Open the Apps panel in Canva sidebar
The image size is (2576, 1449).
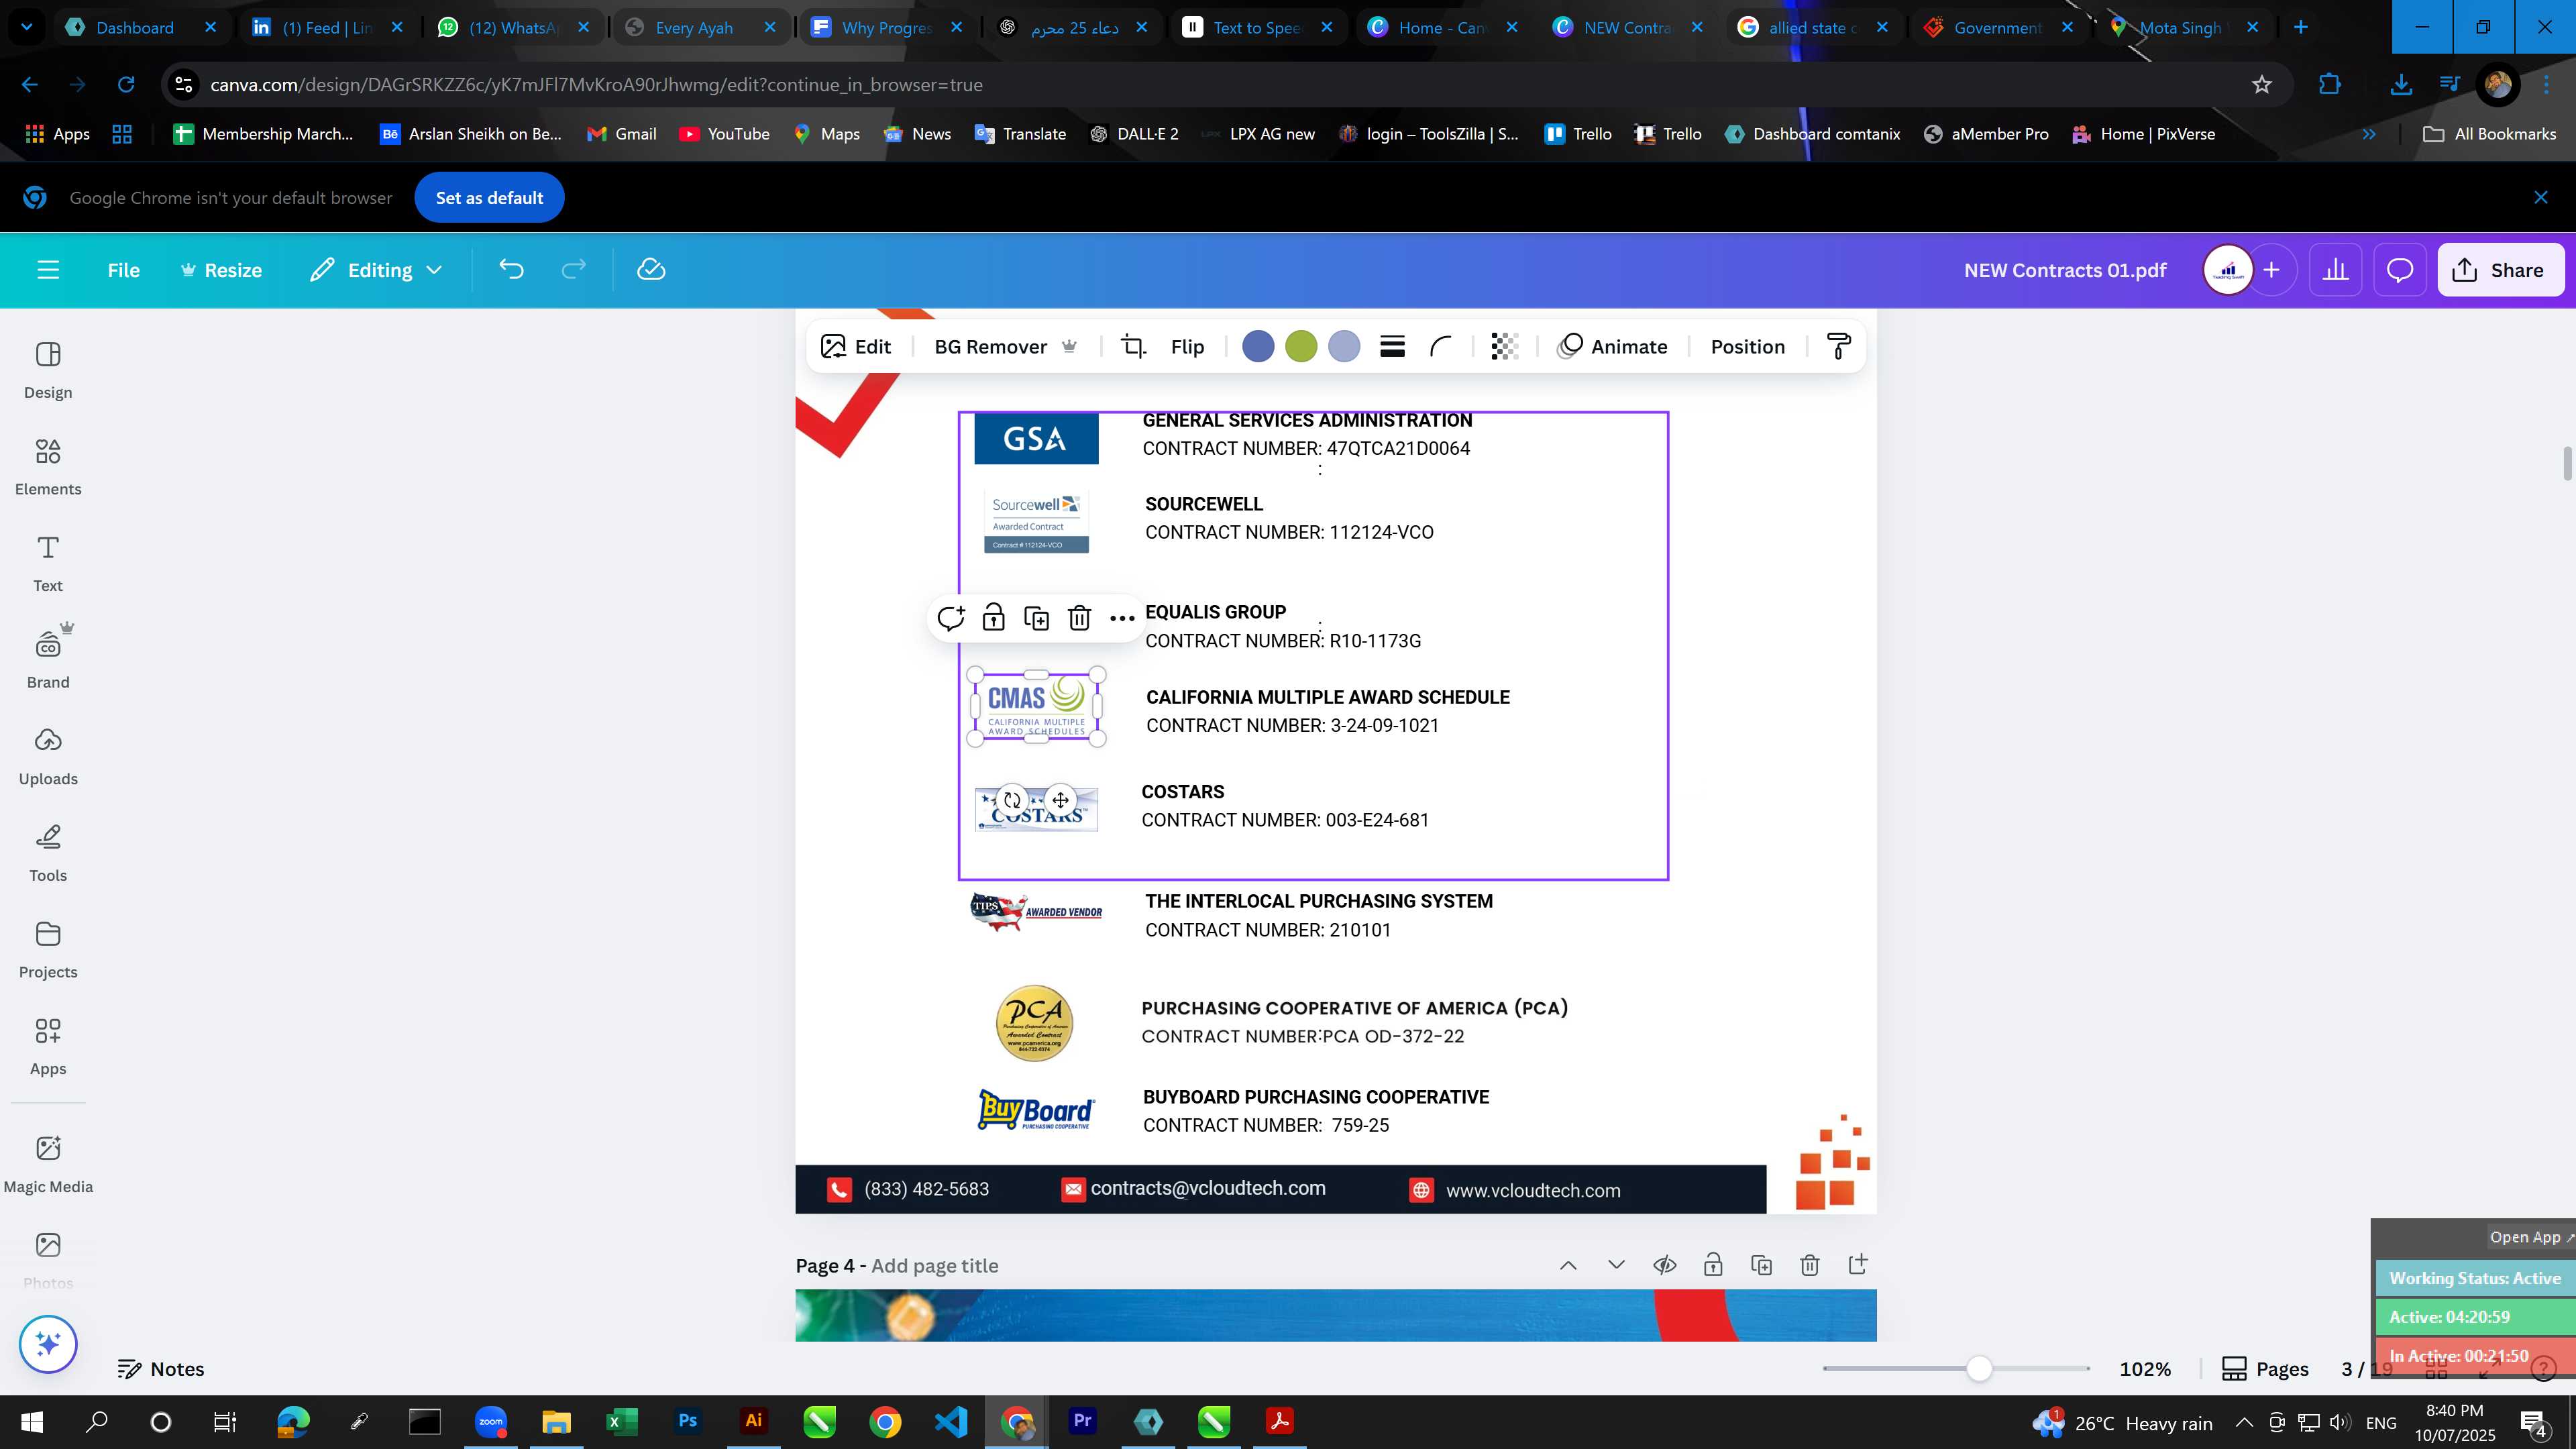pyautogui.click(x=48, y=1047)
